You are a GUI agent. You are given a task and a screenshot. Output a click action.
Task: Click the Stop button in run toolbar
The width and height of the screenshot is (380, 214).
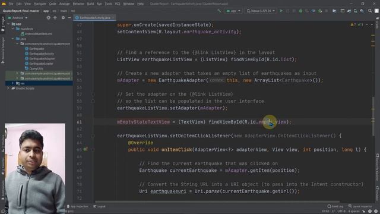tap(327, 11)
